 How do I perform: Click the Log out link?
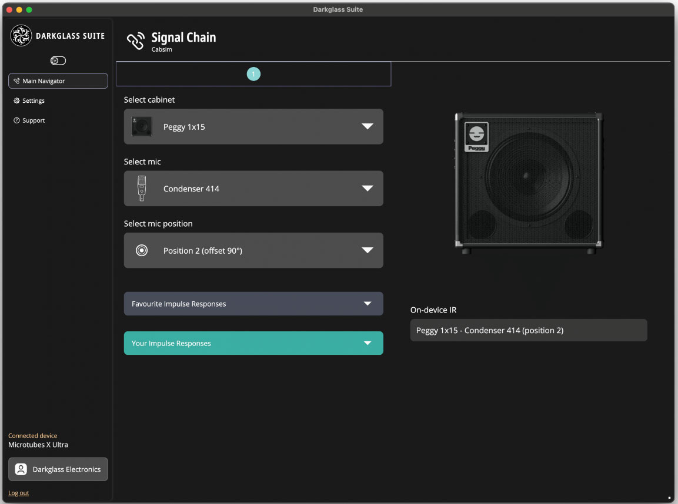coord(19,493)
